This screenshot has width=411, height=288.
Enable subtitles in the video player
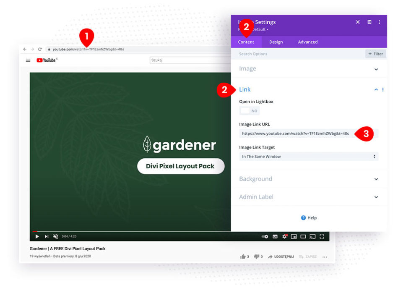click(x=275, y=236)
